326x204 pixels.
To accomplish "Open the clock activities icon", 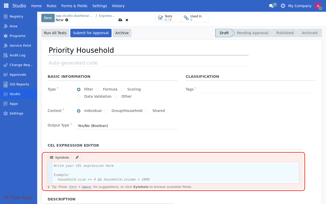I will coord(283,6).
